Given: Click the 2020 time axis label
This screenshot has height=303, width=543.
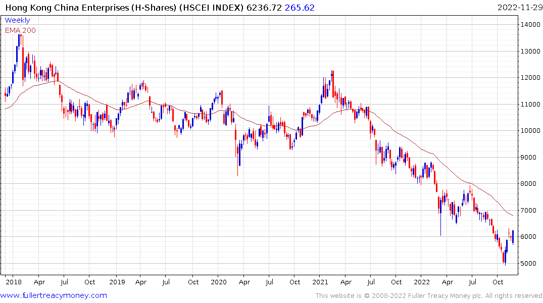Looking at the screenshot, I should [219, 282].
